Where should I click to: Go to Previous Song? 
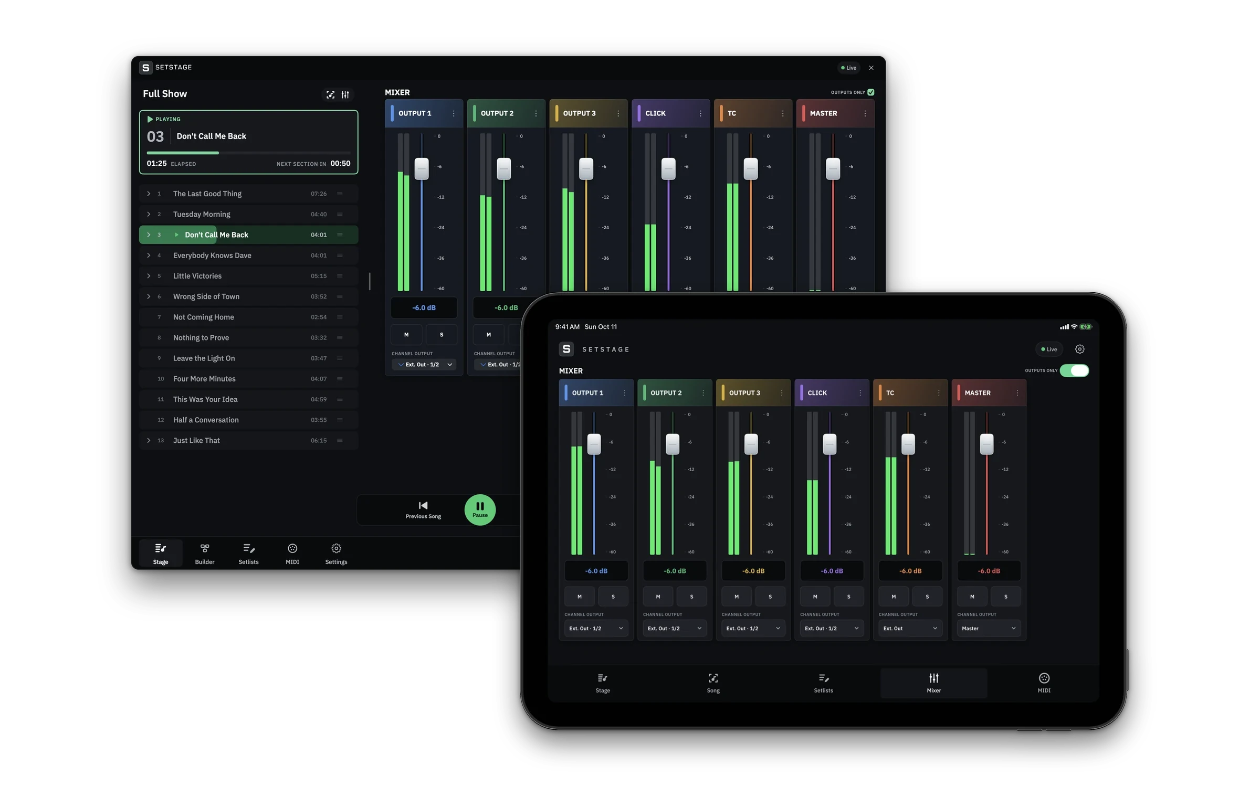coord(423,509)
